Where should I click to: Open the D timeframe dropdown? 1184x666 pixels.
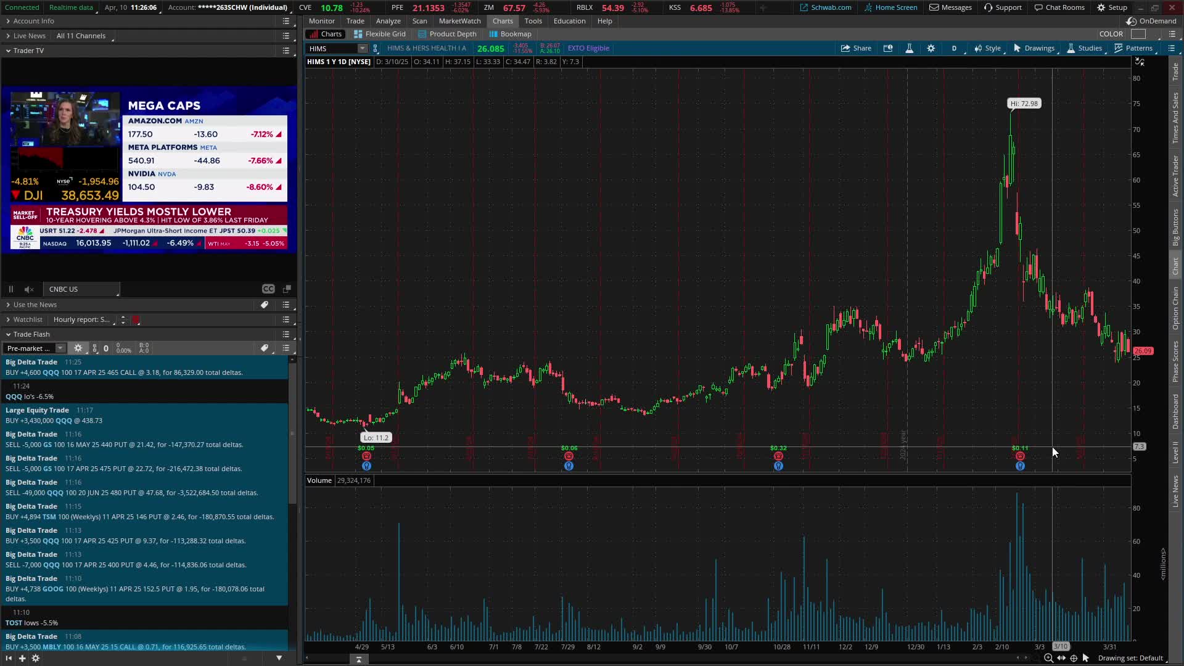pos(955,48)
